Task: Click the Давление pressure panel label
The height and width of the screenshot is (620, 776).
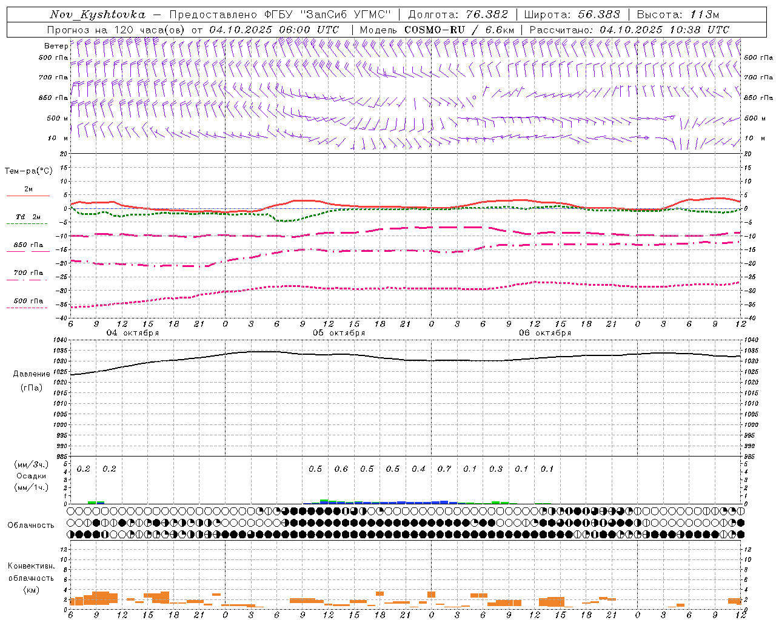Action: click(32, 374)
